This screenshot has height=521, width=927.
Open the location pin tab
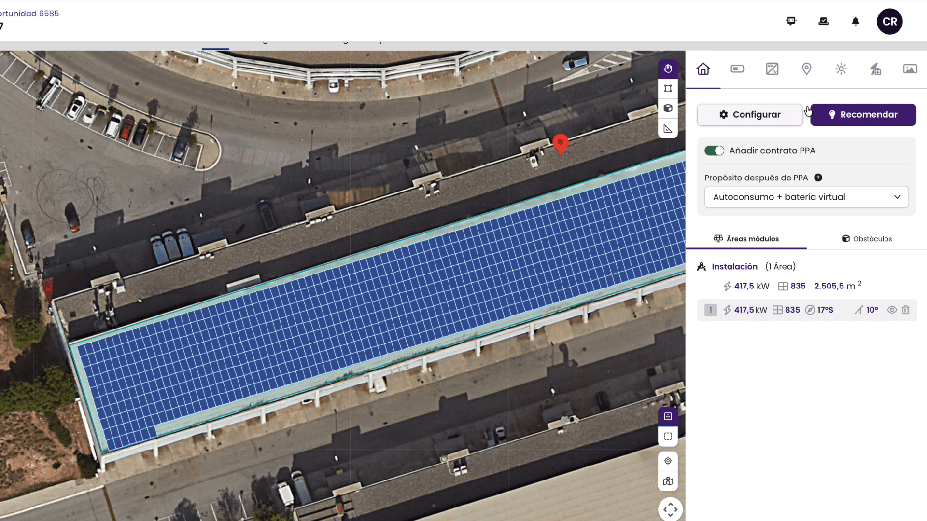pyautogui.click(x=806, y=69)
